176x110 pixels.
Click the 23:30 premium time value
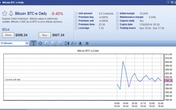click(x=102, y=25)
